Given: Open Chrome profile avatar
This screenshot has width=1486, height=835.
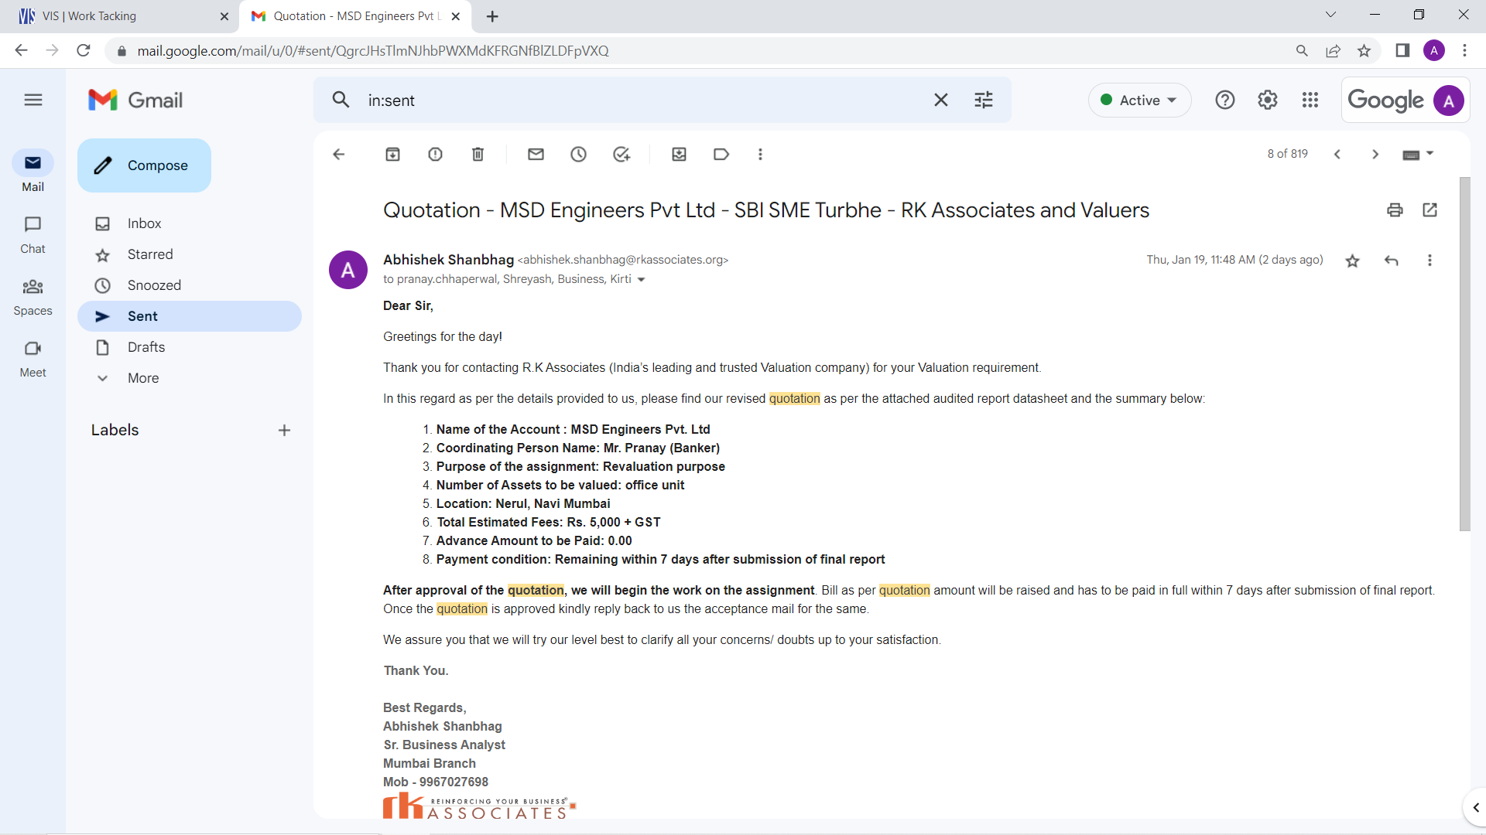Looking at the screenshot, I should (1434, 50).
